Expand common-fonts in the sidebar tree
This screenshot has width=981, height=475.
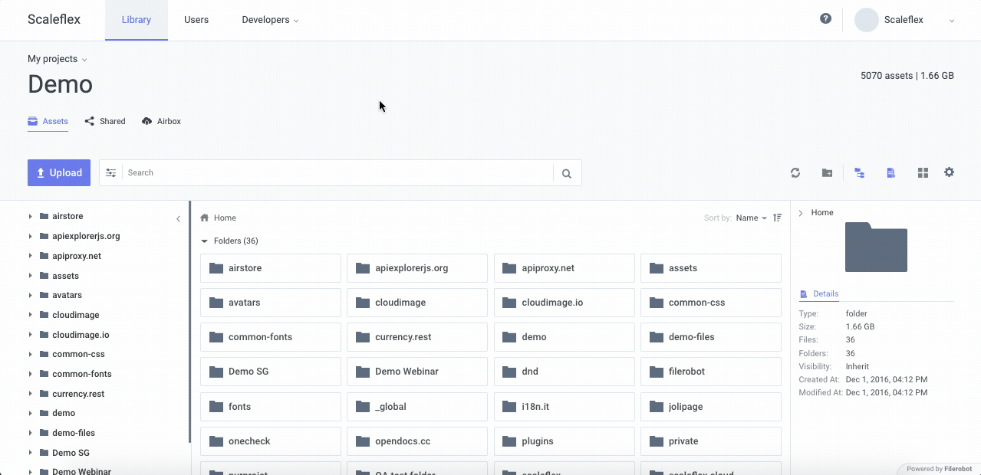point(30,374)
